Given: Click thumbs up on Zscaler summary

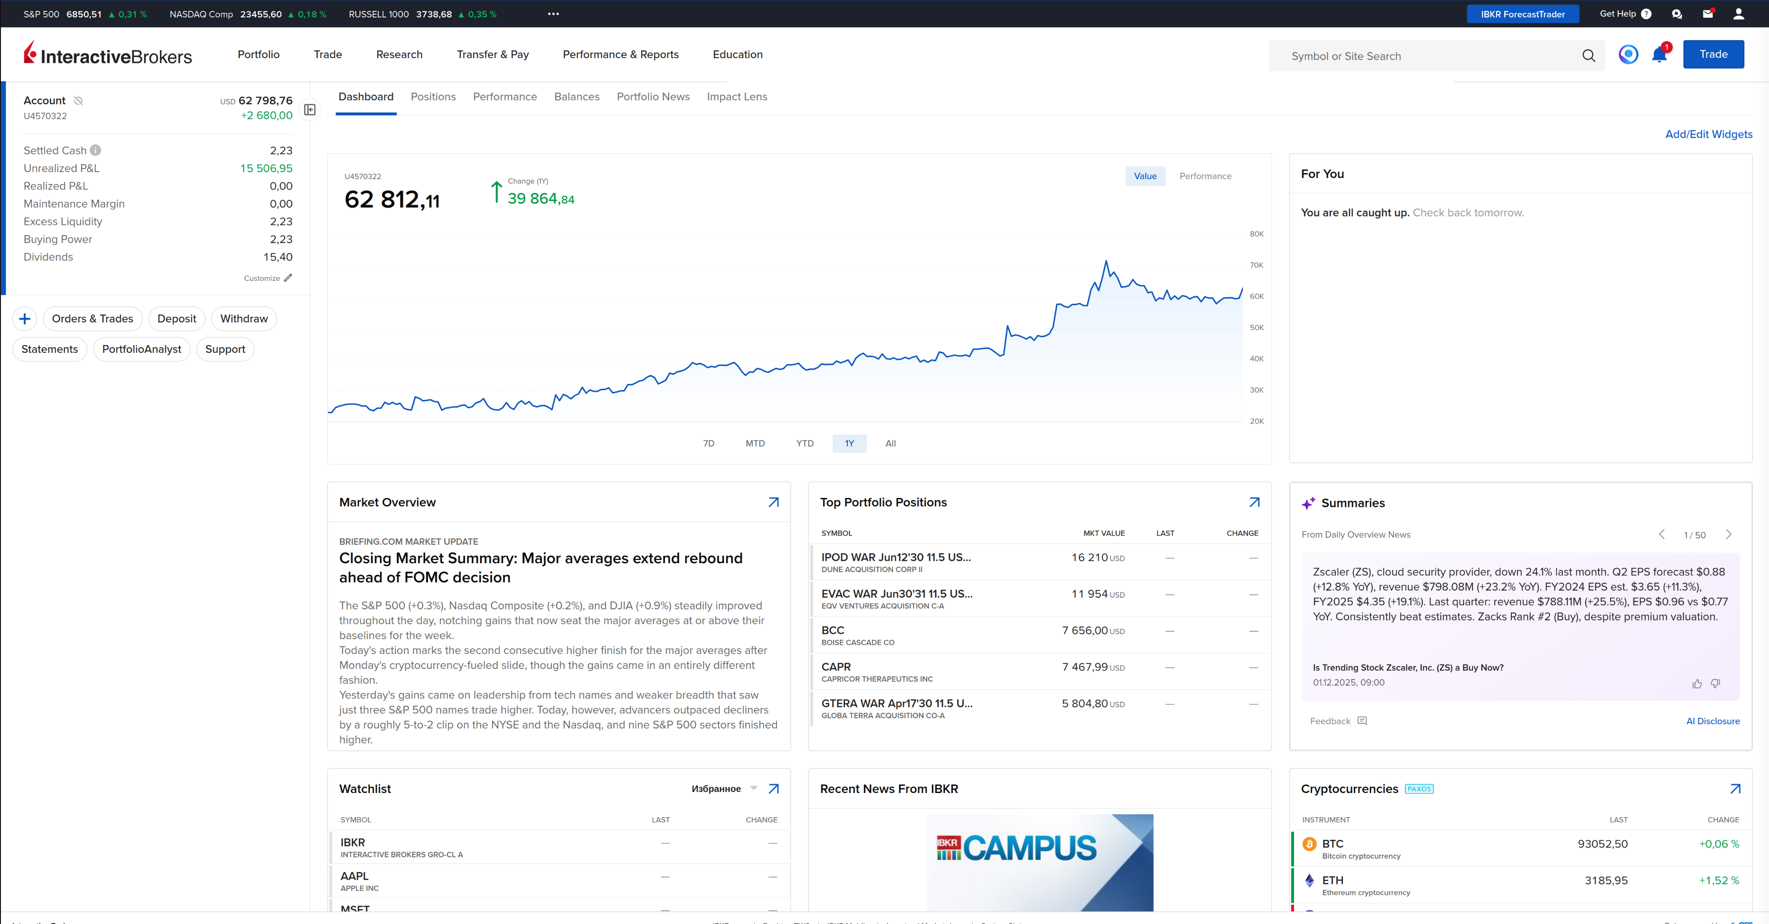Looking at the screenshot, I should point(1697,684).
